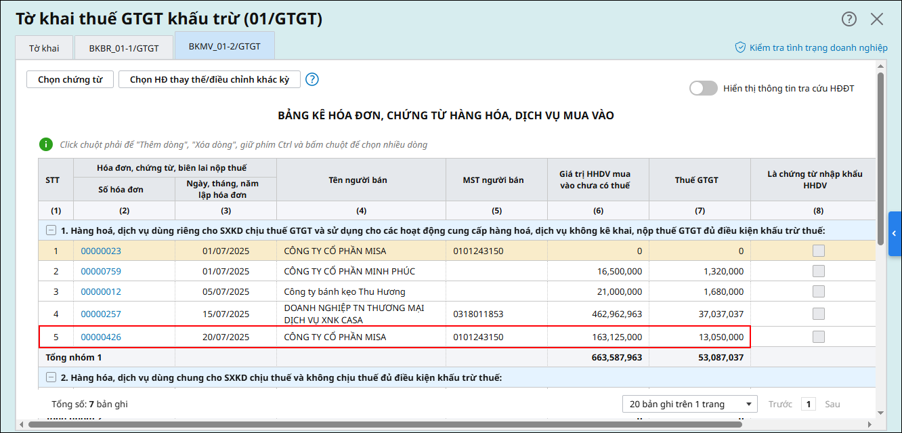Click Chọn HĐ thay thế/điều chỉnh khác kỳ button
The image size is (902, 433).
pyautogui.click(x=209, y=79)
